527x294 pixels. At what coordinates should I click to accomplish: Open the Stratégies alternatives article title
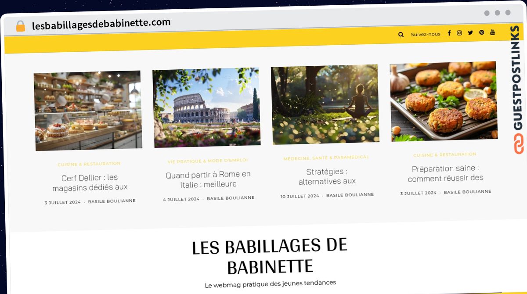[x=327, y=176]
